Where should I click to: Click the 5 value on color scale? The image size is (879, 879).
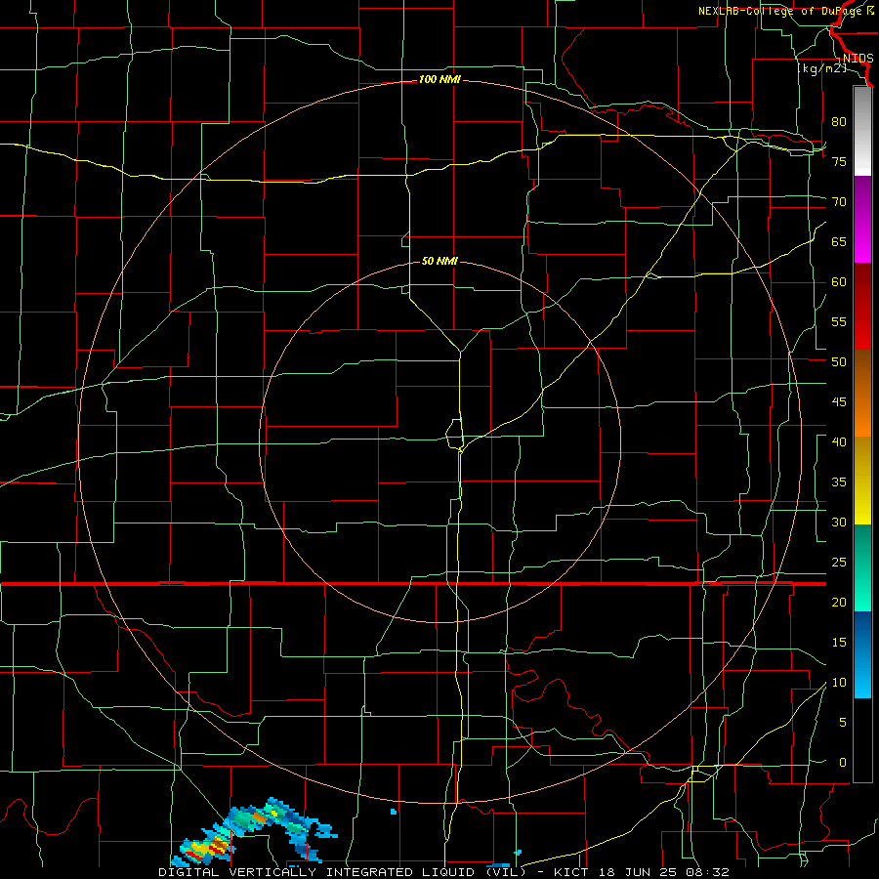843,723
